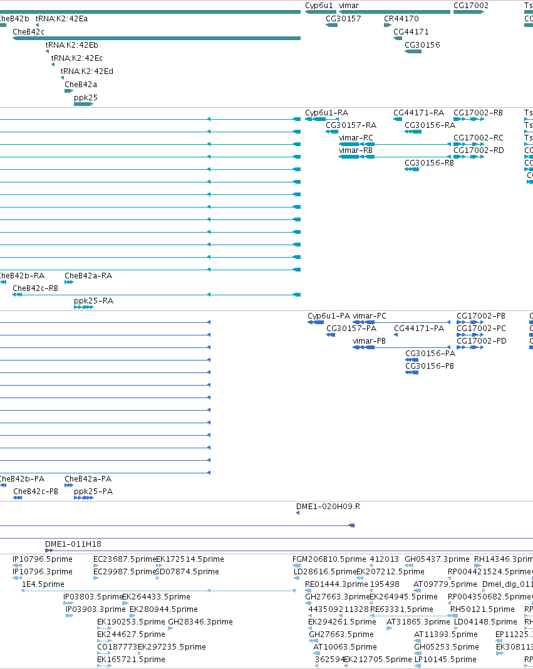The height and width of the screenshot is (669, 533).
Task: Select the ppk25 gene label
Action: [x=86, y=98]
